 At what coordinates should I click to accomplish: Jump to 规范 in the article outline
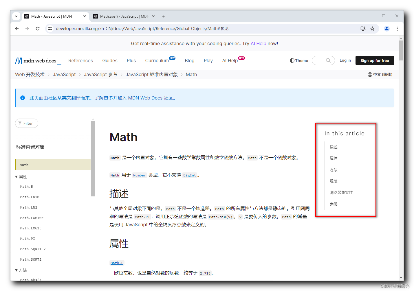(334, 181)
